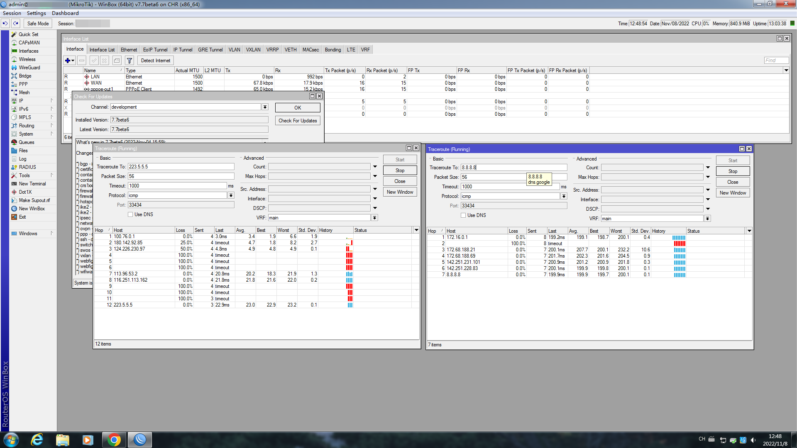The width and height of the screenshot is (797, 448).
Task: Open Queues in the sidebar menu
Action: pos(26,142)
